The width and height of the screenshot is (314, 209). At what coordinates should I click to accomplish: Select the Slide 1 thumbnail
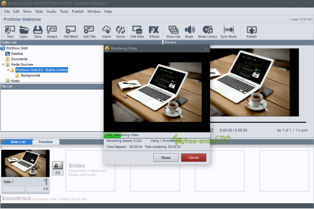pos(25,163)
